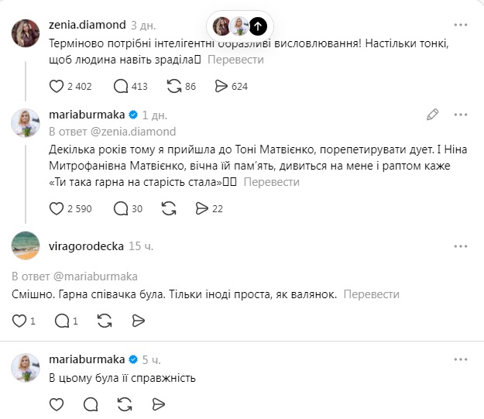Open more options for viragorodecka comment
Viewport: 484px width, 419px height.
[461, 246]
